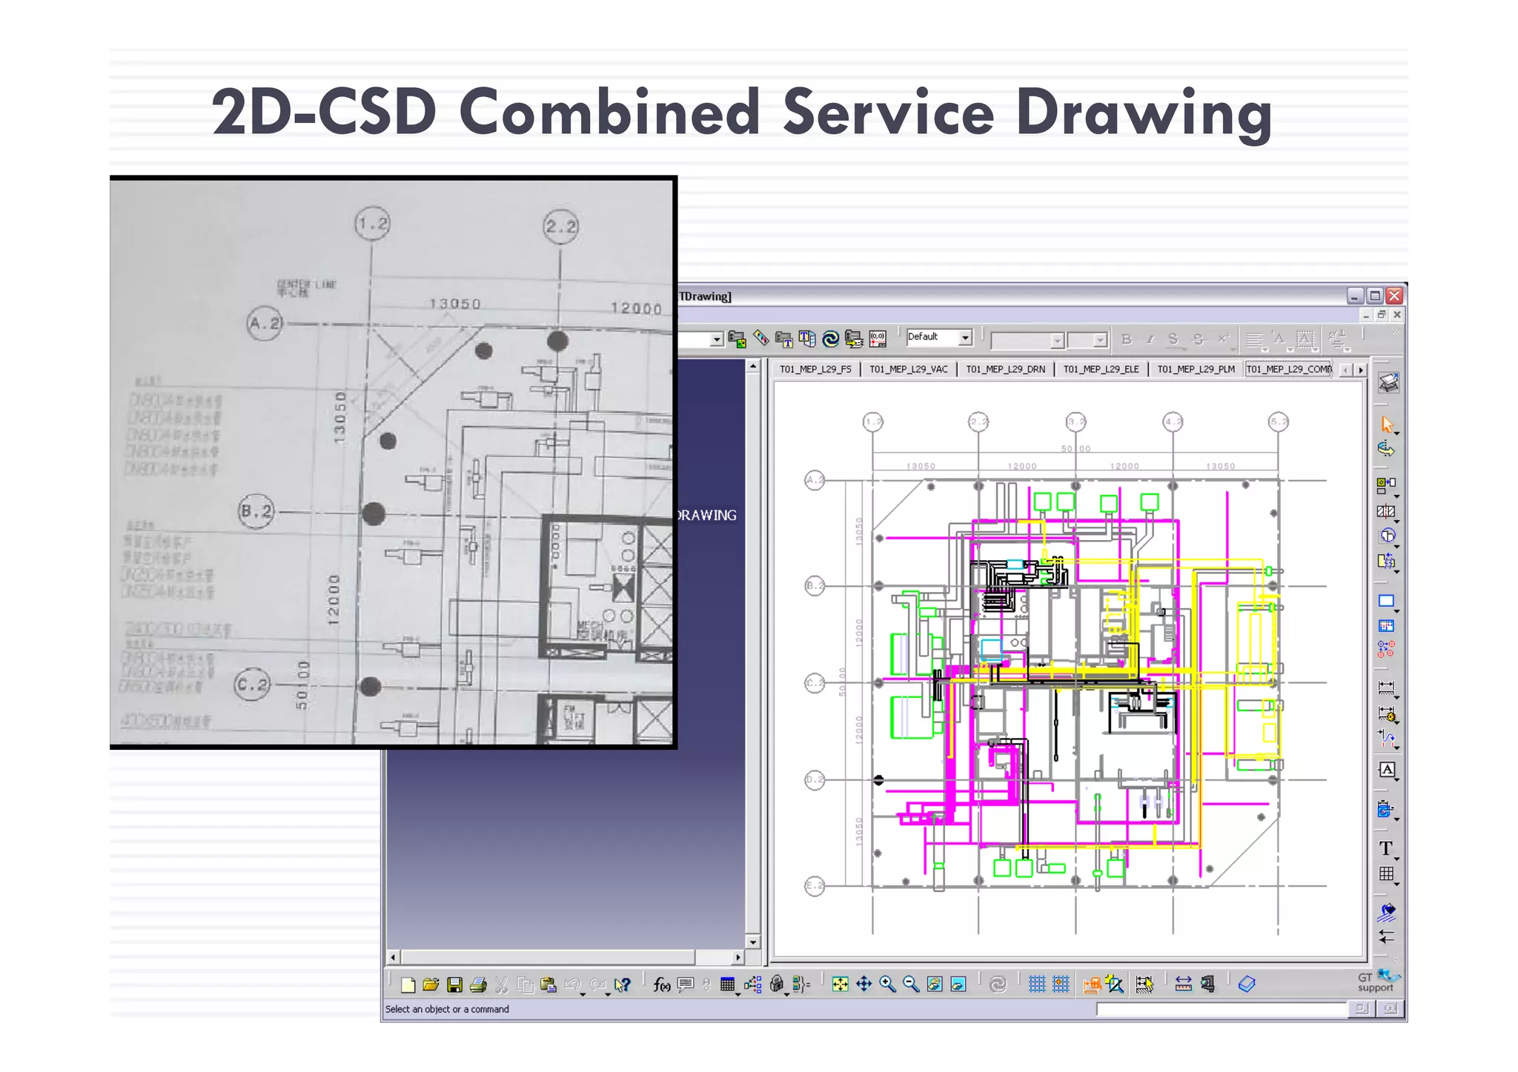Switch to the T01_MEP_L29_DRN sheet tab
Image resolution: width=1518 pixels, height=1072 pixels.
click(1006, 369)
